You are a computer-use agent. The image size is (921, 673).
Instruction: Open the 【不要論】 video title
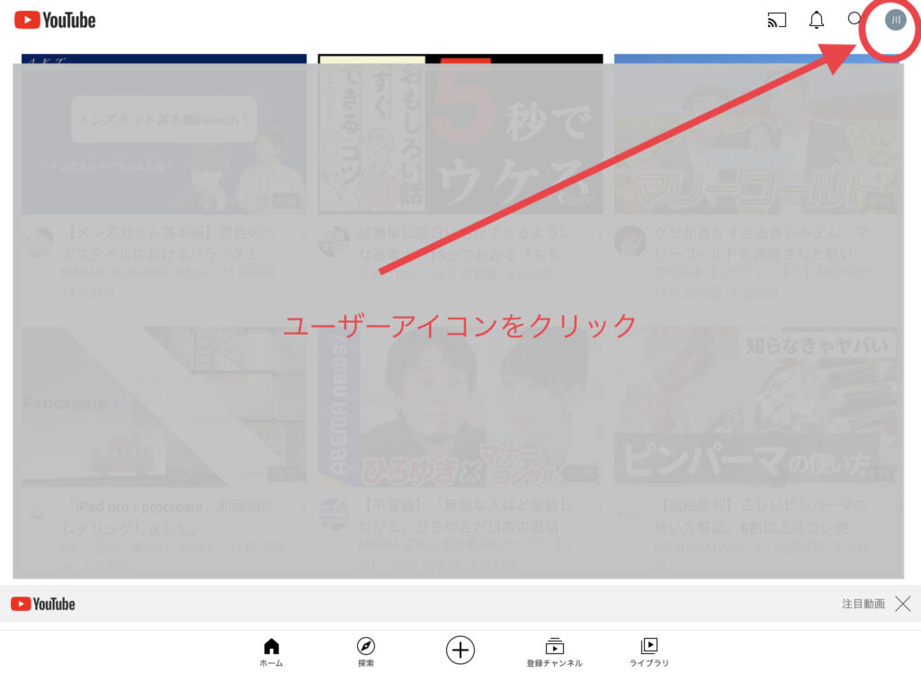click(466, 516)
